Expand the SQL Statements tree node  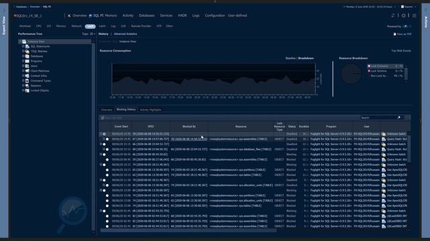tap(23, 46)
